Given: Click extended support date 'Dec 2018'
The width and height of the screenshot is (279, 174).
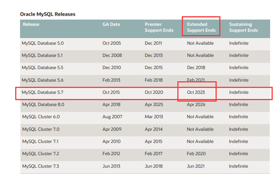Looking at the screenshot, I should pyautogui.click(x=196, y=68).
